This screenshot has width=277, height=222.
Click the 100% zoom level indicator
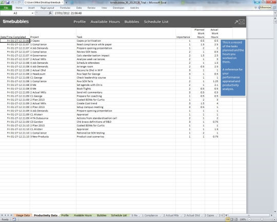243,219
